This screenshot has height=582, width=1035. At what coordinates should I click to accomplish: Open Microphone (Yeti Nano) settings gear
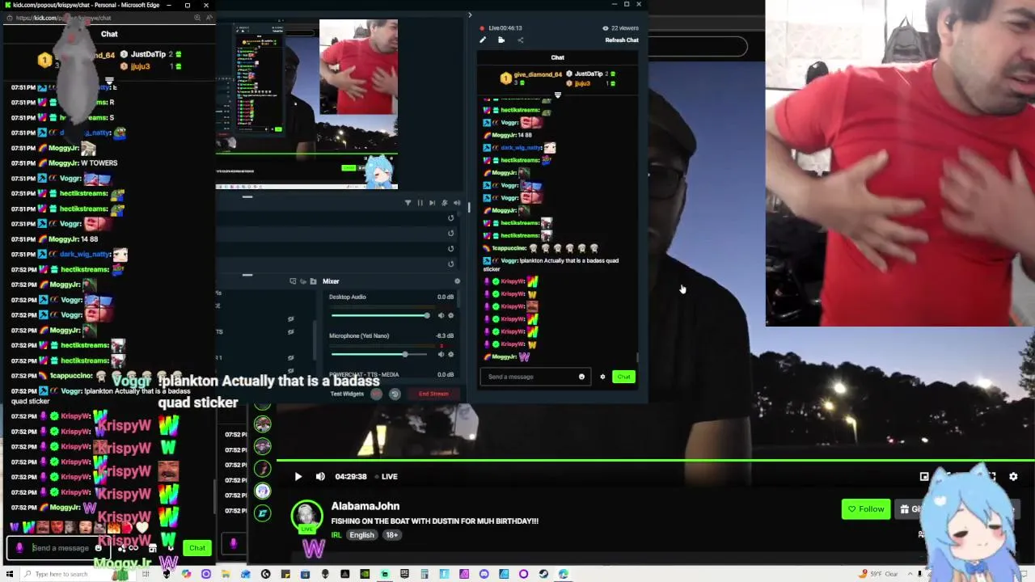(x=451, y=354)
